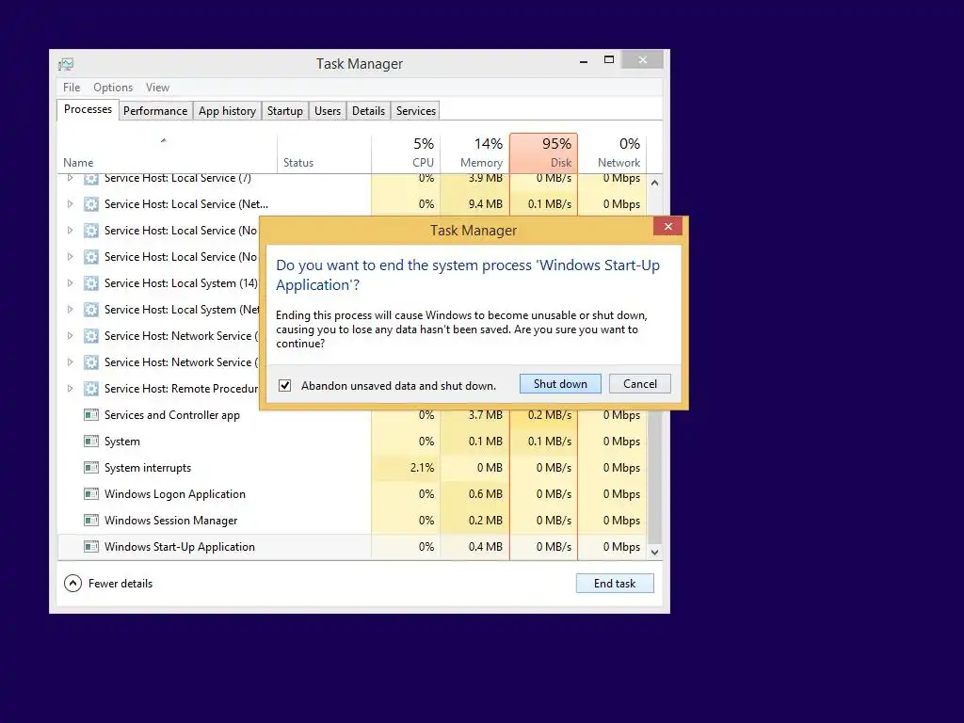964x723 pixels.
Task: Sort by the Name column header
Action: tap(168, 153)
